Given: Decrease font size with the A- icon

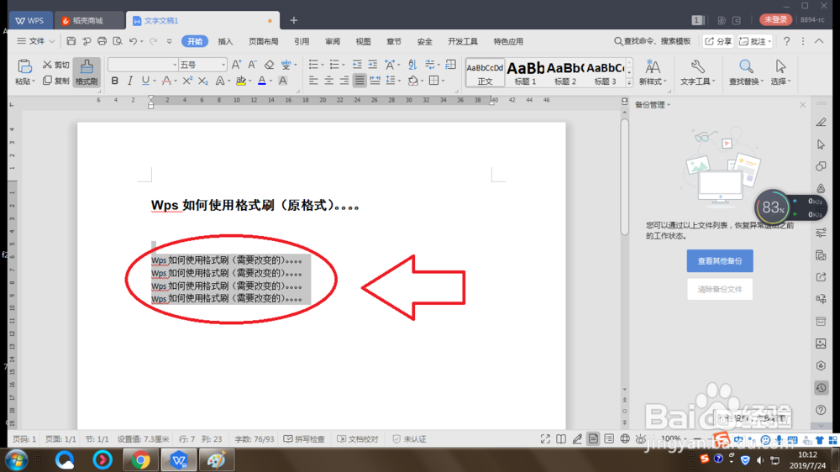Looking at the screenshot, I should click(x=252, y=65).
